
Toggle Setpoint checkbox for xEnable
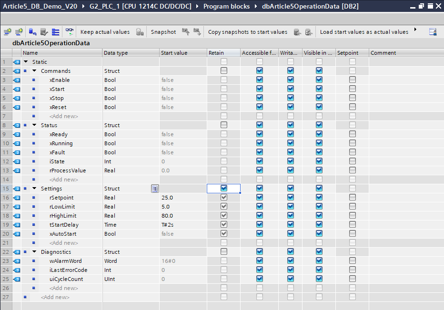click(352, 80)
